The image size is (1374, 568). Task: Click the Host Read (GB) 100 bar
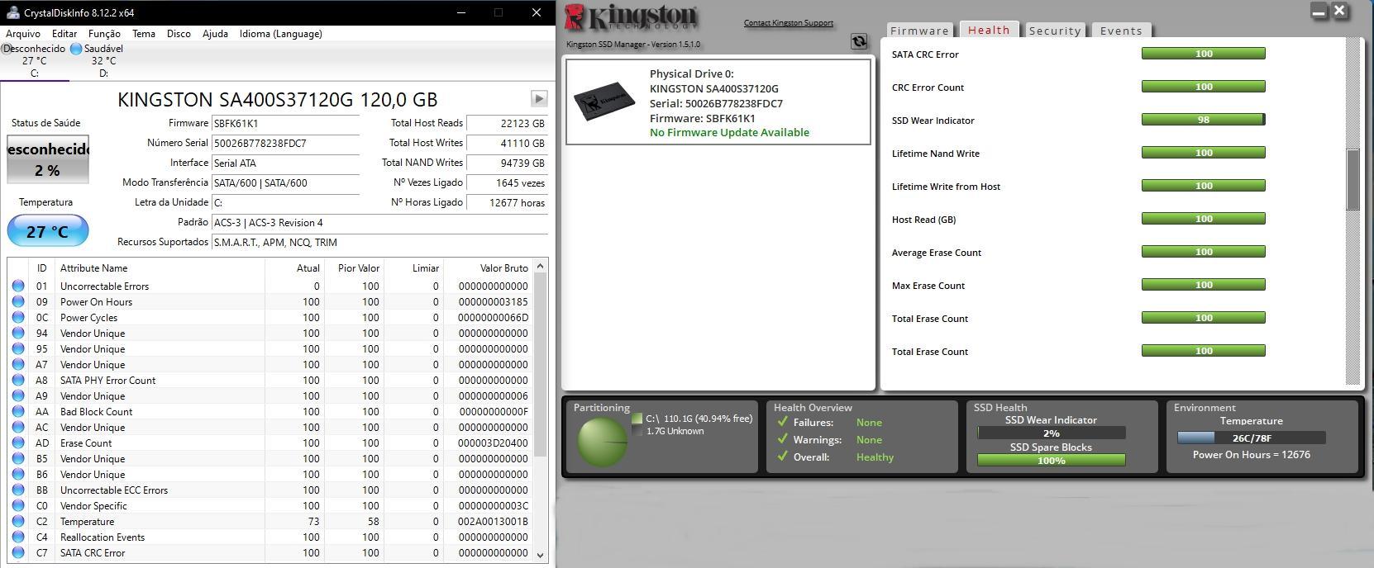[x=1203, y=219]
